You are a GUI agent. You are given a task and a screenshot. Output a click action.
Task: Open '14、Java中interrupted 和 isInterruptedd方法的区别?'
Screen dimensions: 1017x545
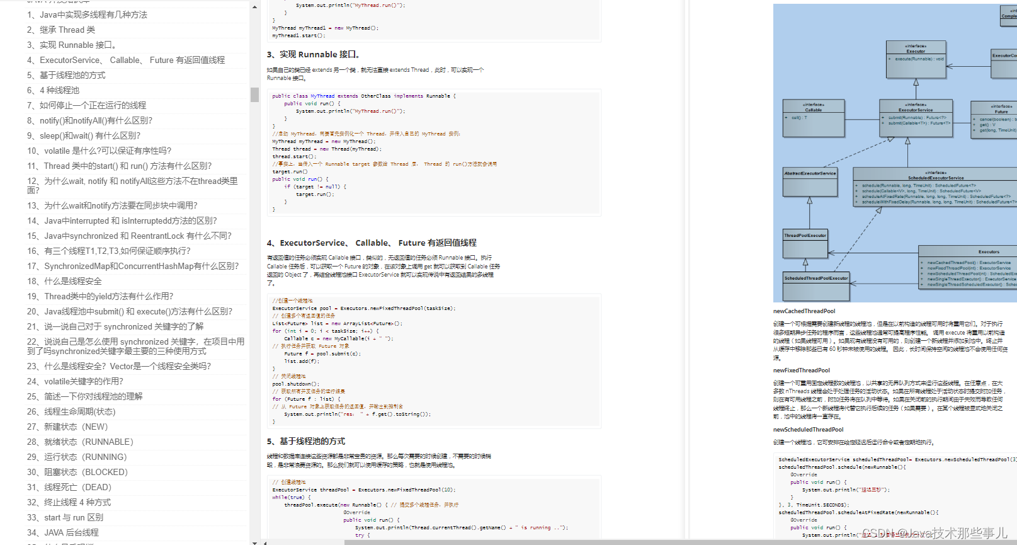tap(122, 221)
